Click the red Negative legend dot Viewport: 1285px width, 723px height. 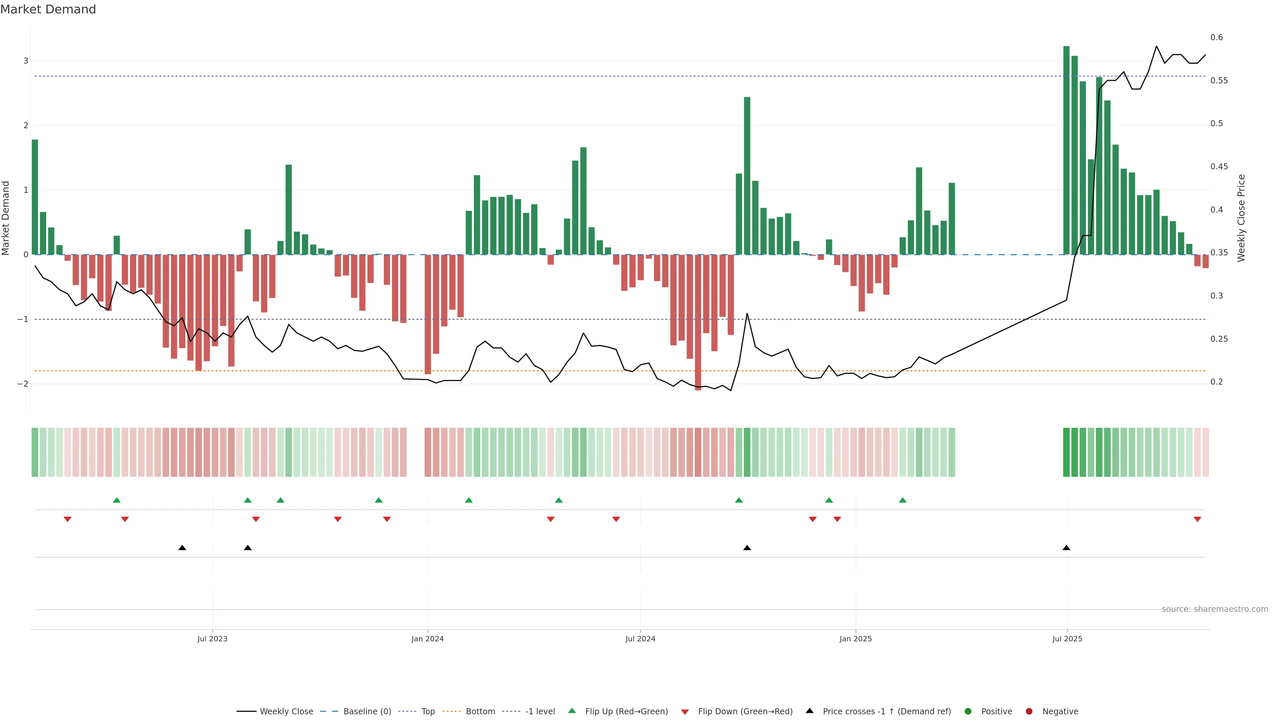click(1029, 711)
